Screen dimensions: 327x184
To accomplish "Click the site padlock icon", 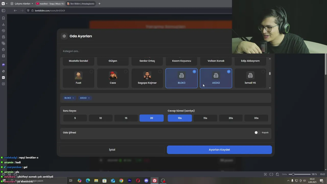I will click(32, 10).
